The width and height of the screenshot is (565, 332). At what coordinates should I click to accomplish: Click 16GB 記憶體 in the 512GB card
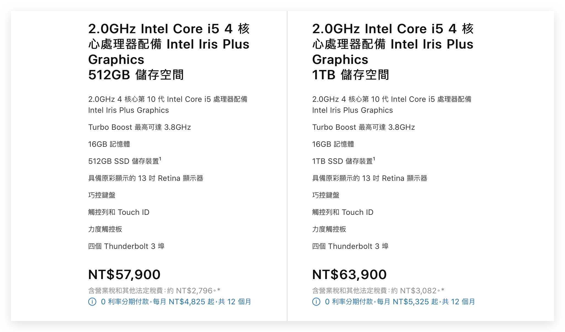click(x=109, y=144)
